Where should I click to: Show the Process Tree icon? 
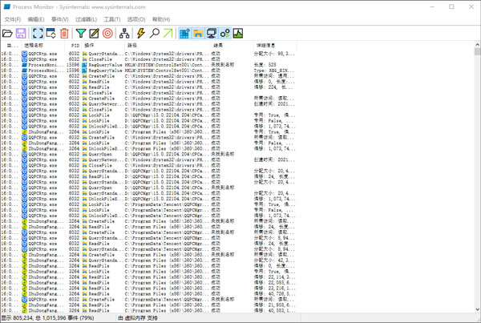(124, 33)
